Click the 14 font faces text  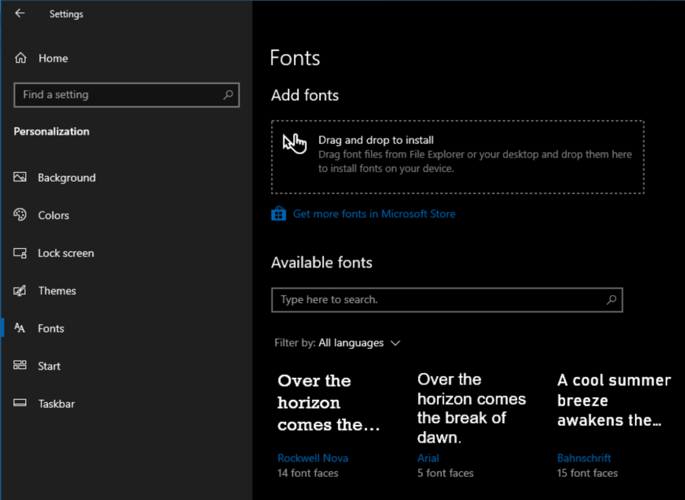point(308,473)
